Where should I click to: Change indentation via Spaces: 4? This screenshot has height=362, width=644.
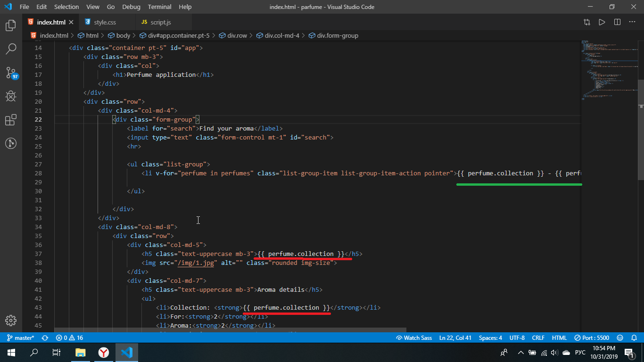[x=490, y=338]
